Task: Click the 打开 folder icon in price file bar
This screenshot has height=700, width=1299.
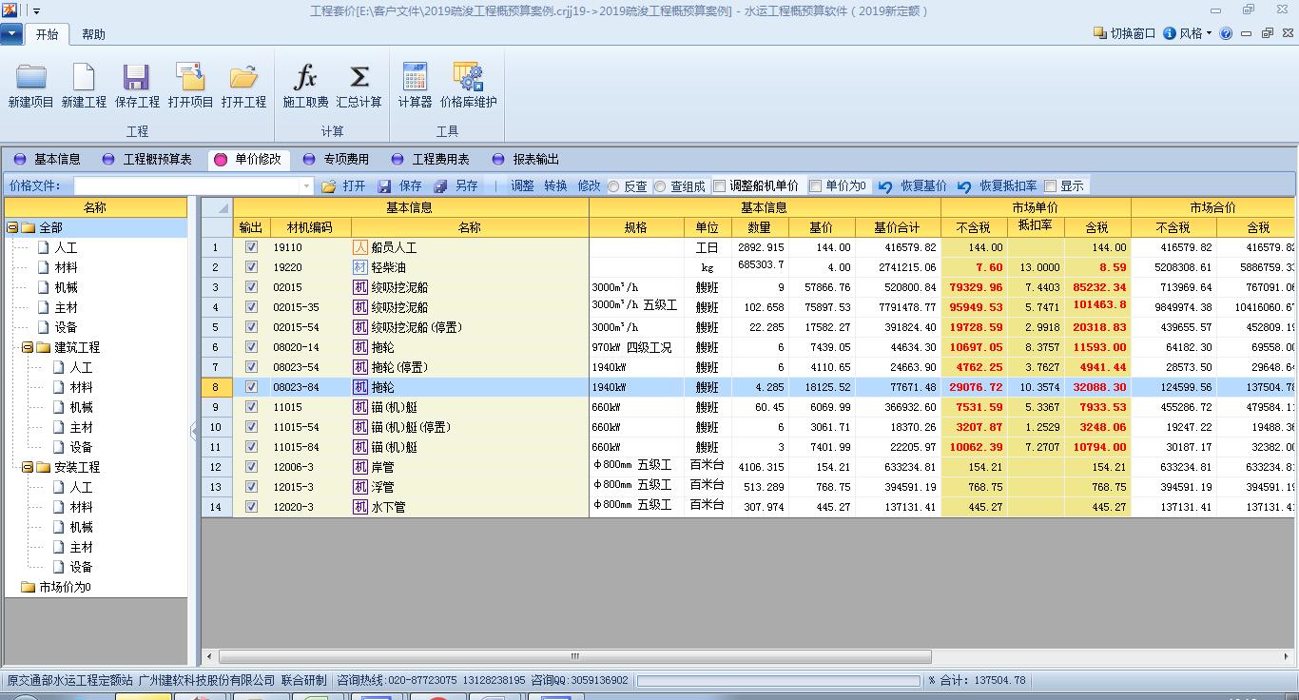Action: (x=329, y=186)
